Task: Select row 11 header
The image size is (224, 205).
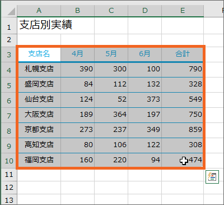Action: 9,175
